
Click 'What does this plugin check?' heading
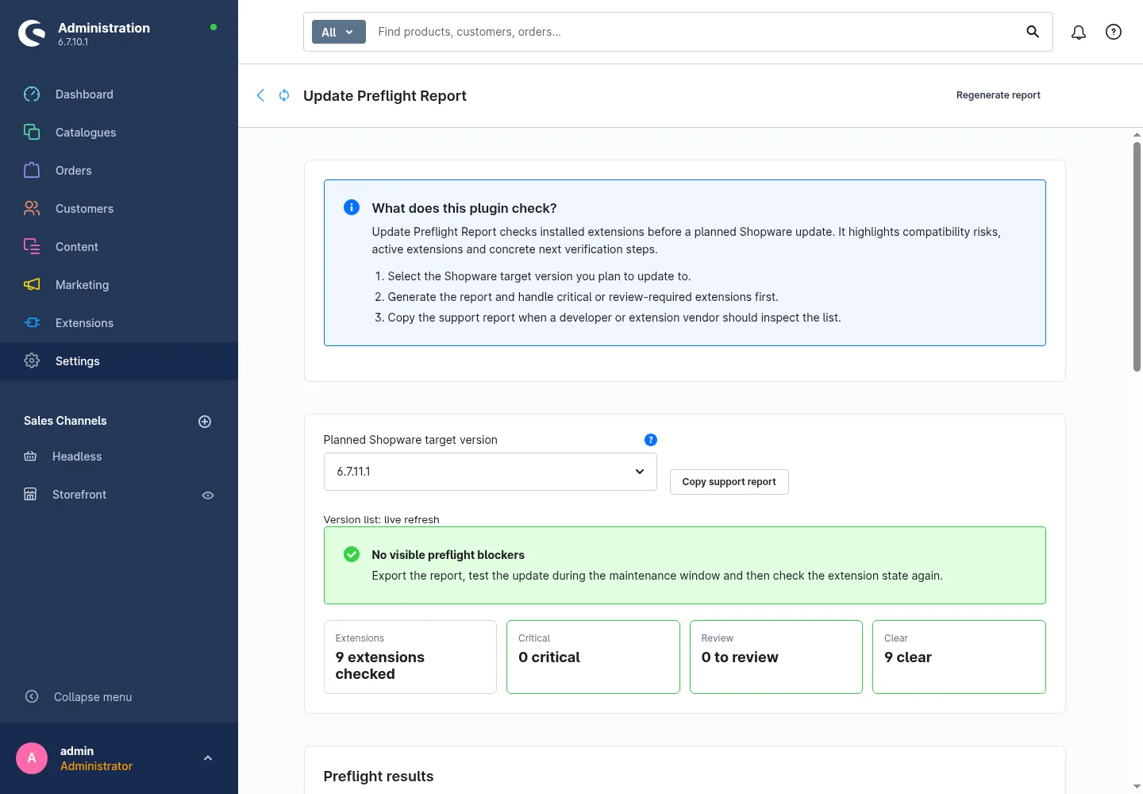(x=464, y=208)
